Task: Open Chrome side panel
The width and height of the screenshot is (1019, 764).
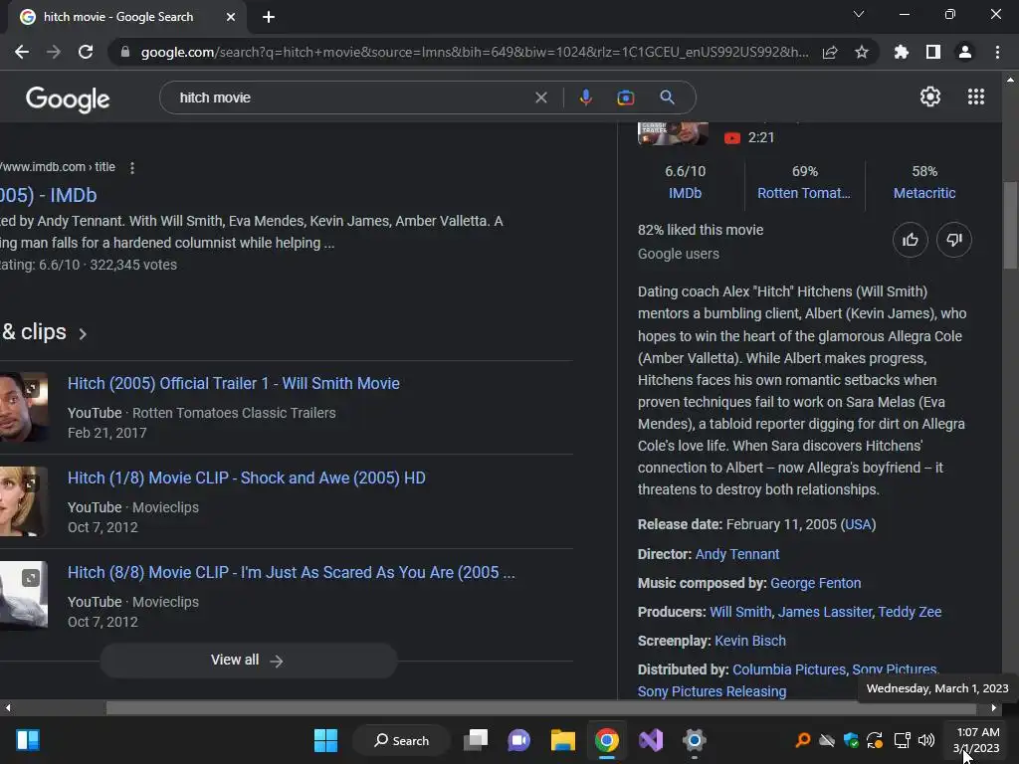Action: pos(933,52)
